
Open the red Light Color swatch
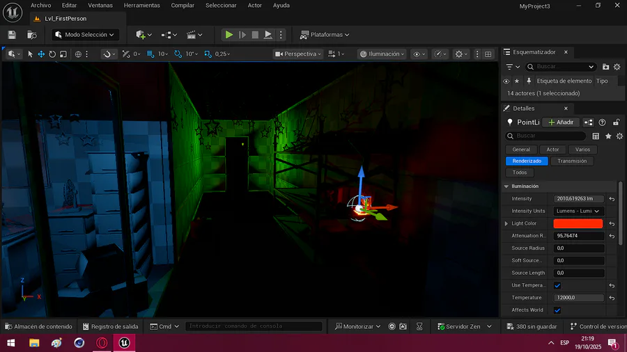[x=578, y=223]
